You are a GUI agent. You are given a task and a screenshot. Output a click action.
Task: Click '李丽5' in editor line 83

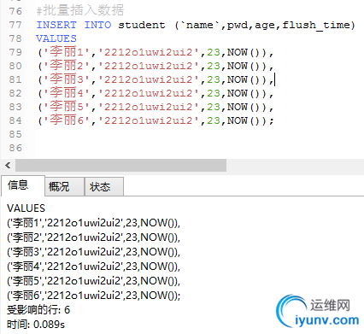tap(66, 107)
